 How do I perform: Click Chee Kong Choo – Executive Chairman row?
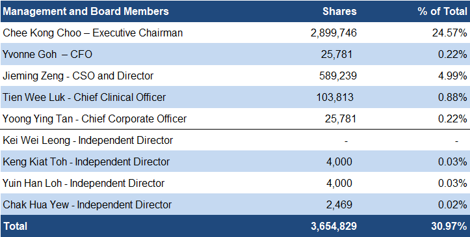(x=235, y=33)
